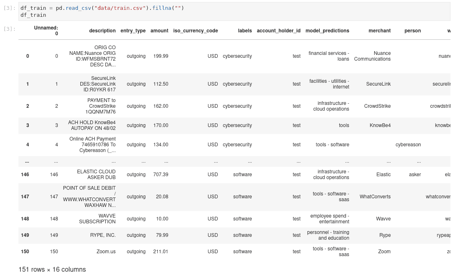Click merchant cell 'SecureLink'
This screenshot has height=277, width=455.
point(378,84)
